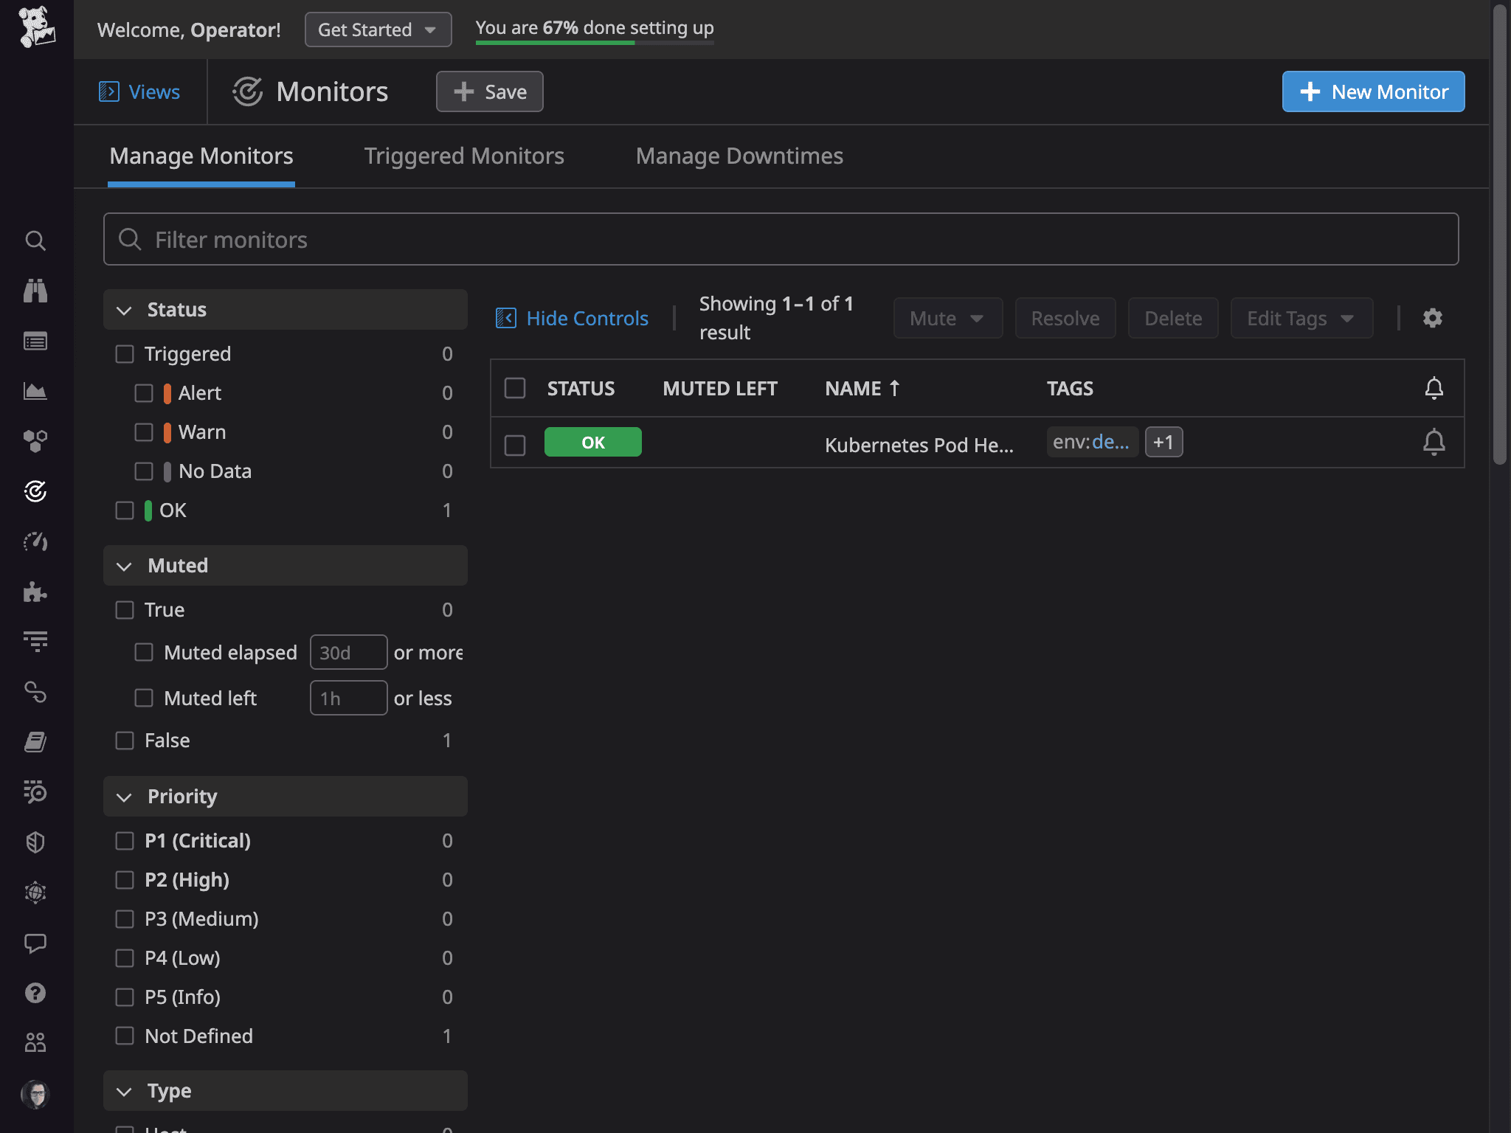Click the Filter monitors search input
The width and height of the screenshot is (1511, 1133).
pos(781,239)
